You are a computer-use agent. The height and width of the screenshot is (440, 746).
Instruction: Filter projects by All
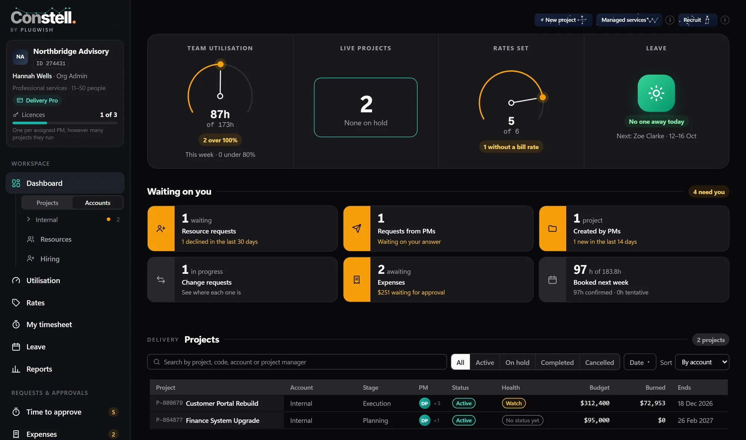coord(460,363)
